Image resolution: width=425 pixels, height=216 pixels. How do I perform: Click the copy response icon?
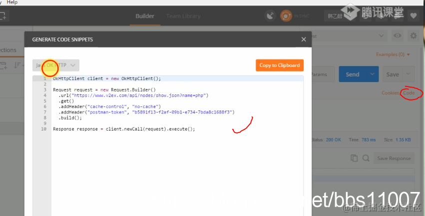point(354,158)
